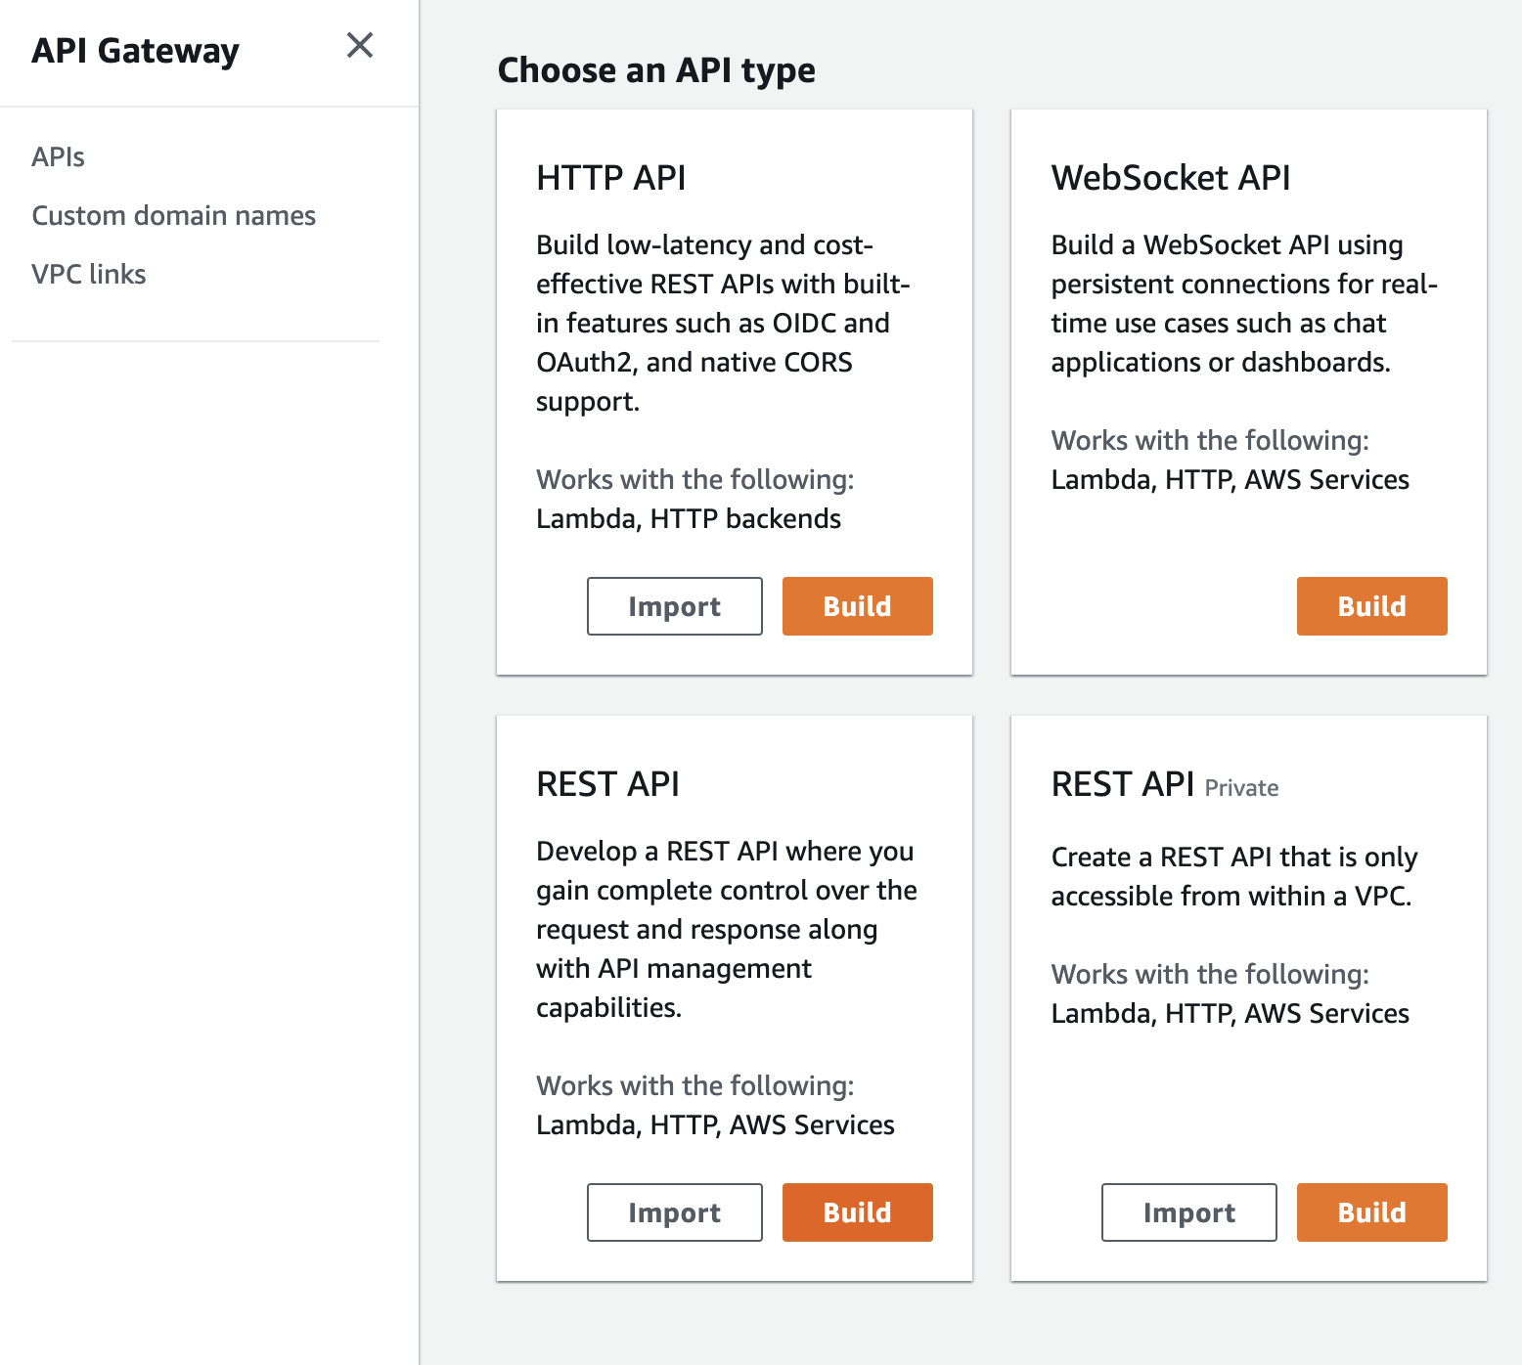This screenshot has height=1365, width=1522.
Task: Click the 'Choose an API type' heading
Action: (x=656, y=70)
